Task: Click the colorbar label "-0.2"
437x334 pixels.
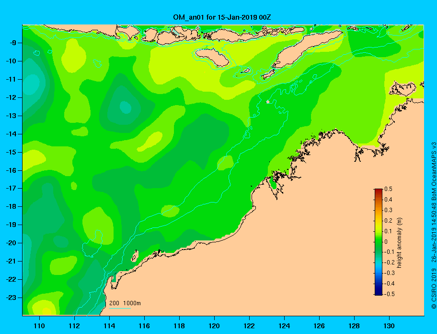Action: point(389,262)
